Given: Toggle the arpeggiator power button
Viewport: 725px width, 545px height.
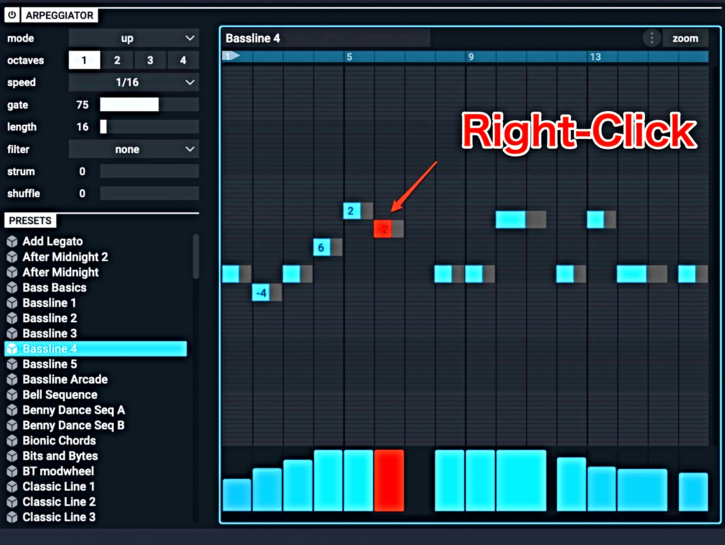Looking at the screenshot, I should (x=12, y=15).
